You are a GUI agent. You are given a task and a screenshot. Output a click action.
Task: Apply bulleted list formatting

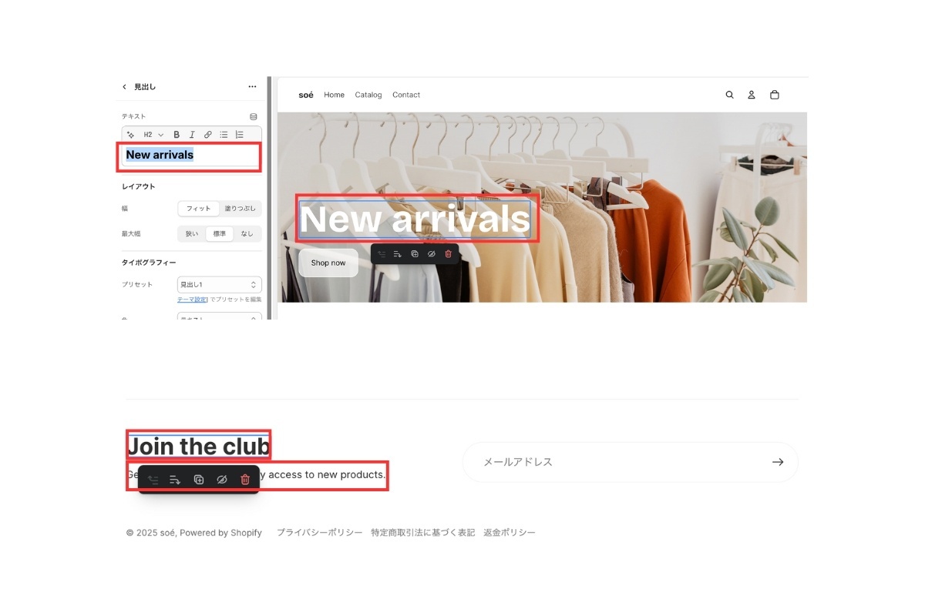point(224,135)
